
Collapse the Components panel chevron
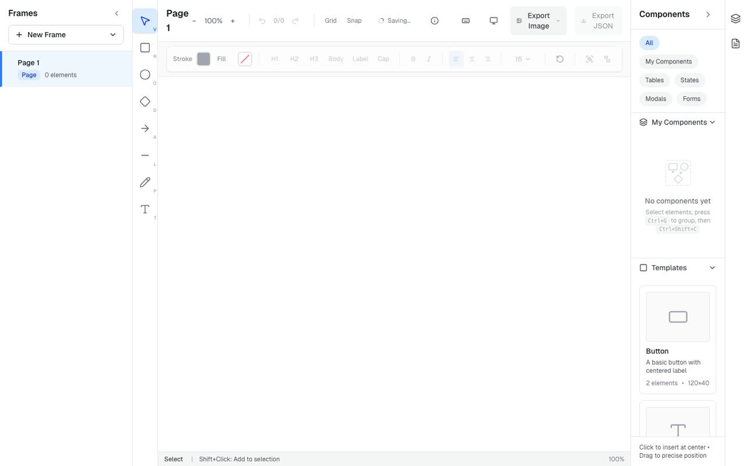(708, 15)
